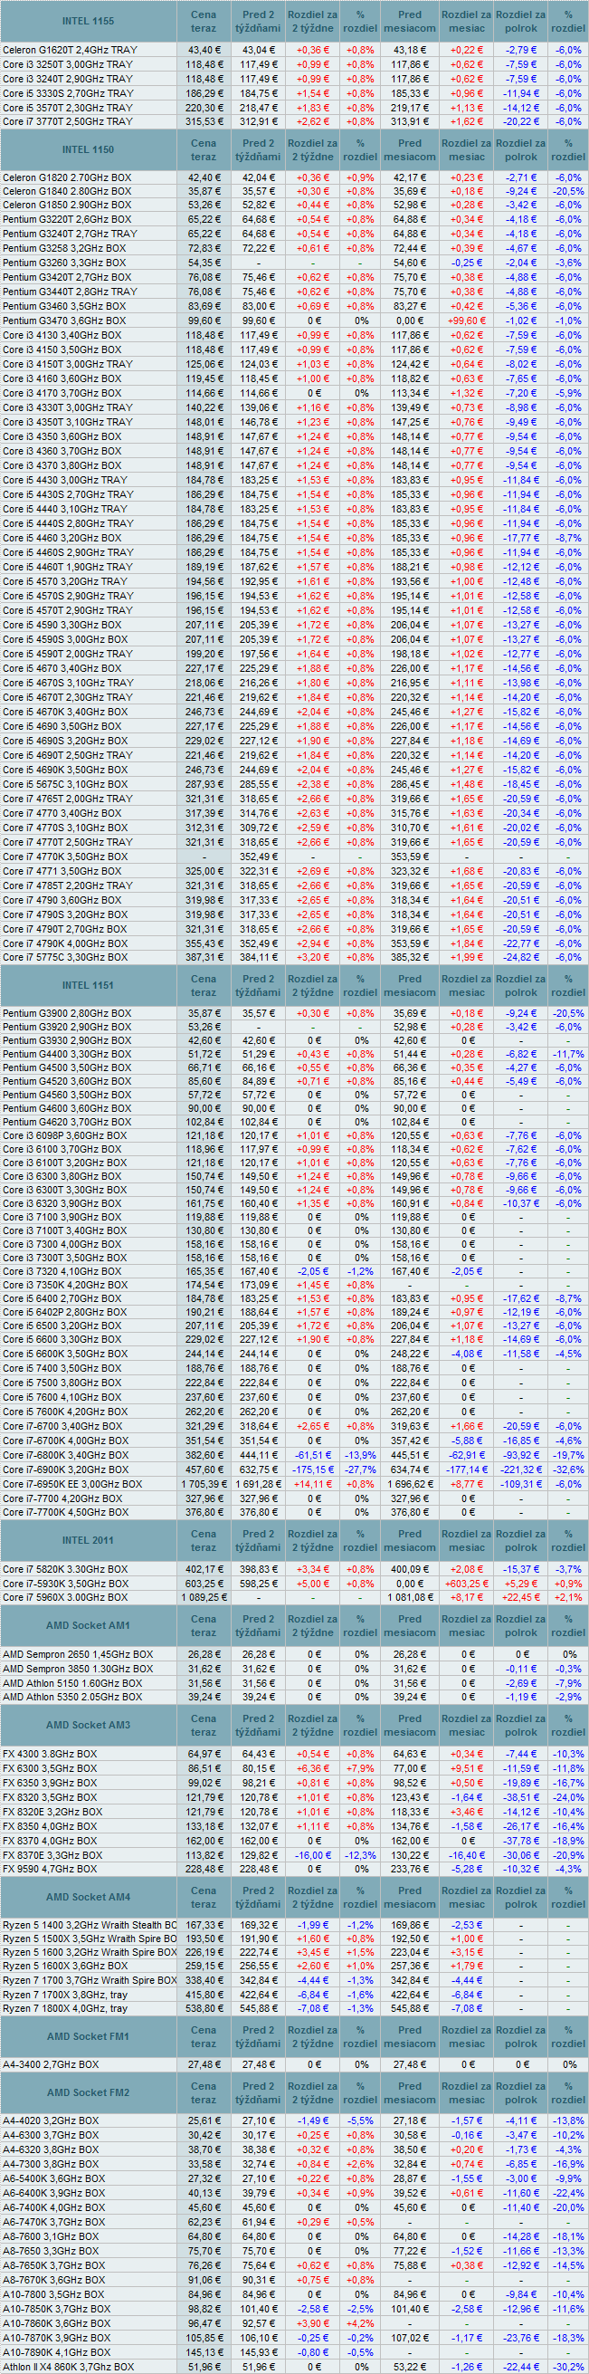Select the Core i7 3770T 2,50GHz TRAY row name
Viewport: 589px width, 2374px height.
point(67,121)
